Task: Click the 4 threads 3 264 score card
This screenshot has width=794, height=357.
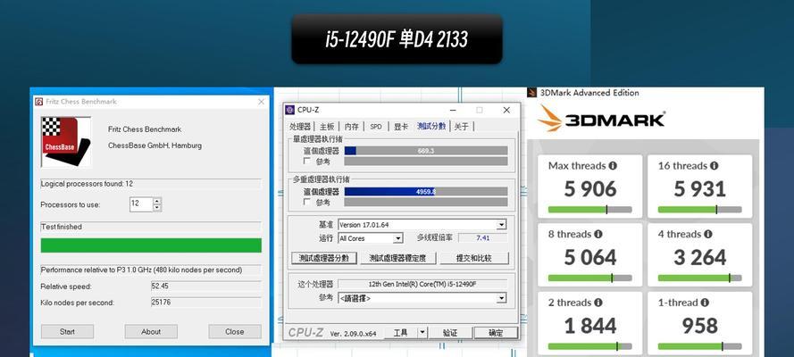Action: click(x=700, y=255)
